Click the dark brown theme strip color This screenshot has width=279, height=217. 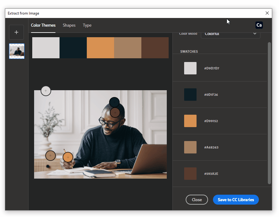[155, 48]
